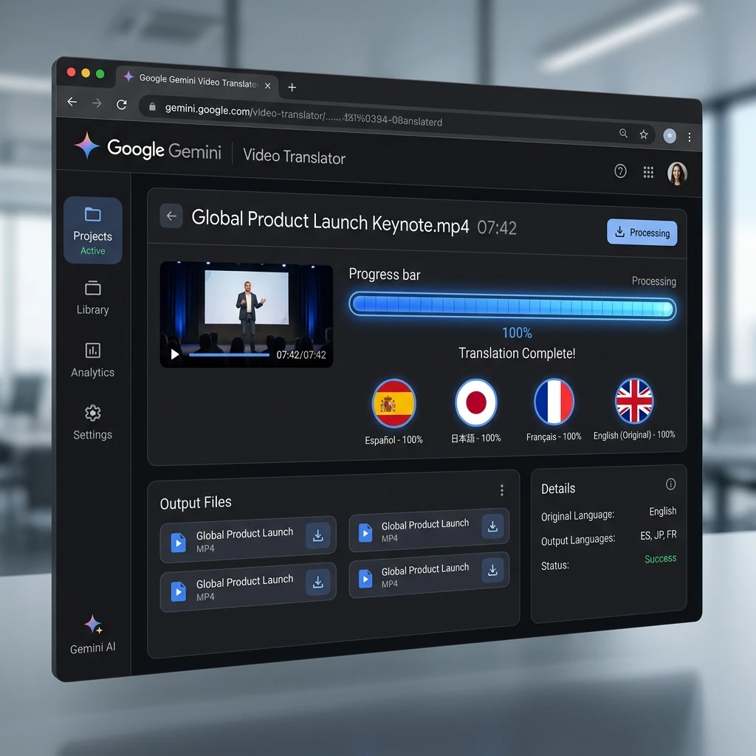
Task: Click the Gemini sparkle logo in header
Action: pos(87,145)
